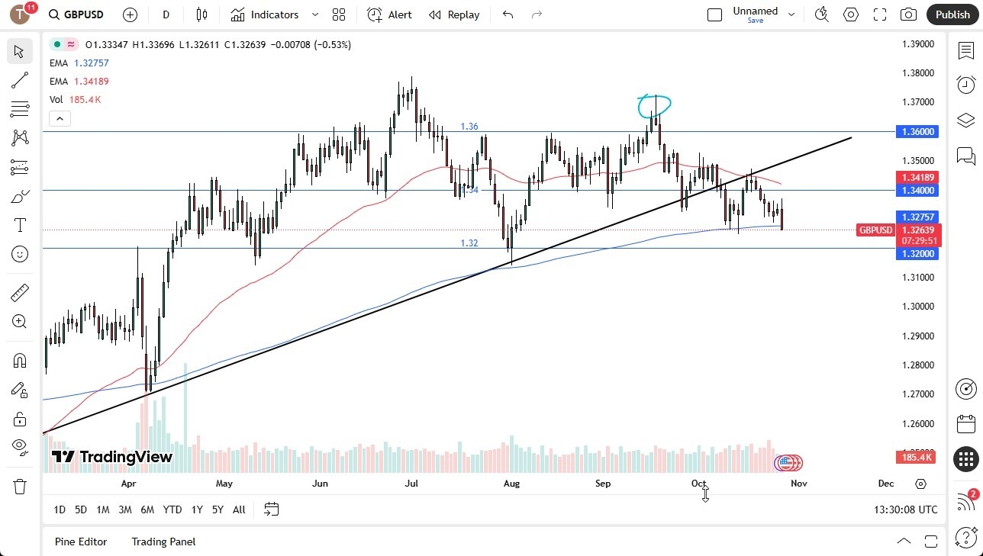983x556 pixels.
Task: Switch to the Pine Editor tab
Action: 81,542
